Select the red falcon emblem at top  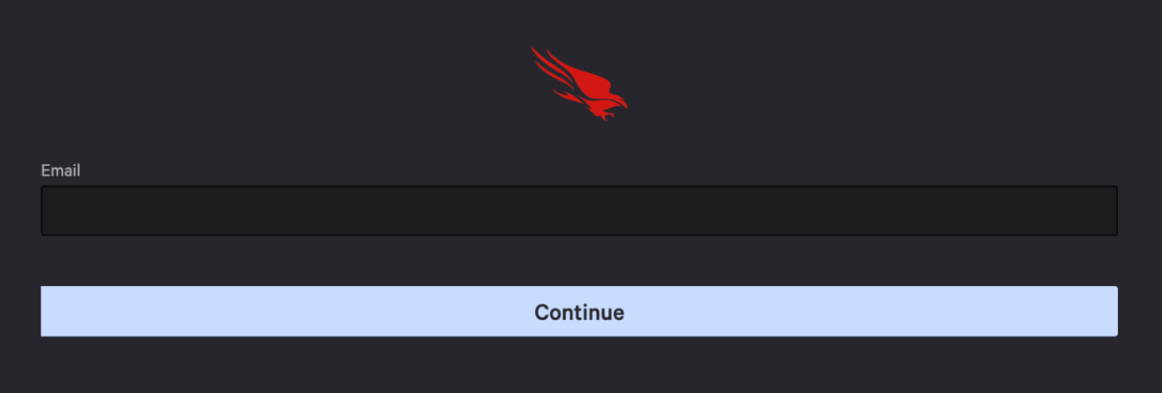(x=579, y=84)
